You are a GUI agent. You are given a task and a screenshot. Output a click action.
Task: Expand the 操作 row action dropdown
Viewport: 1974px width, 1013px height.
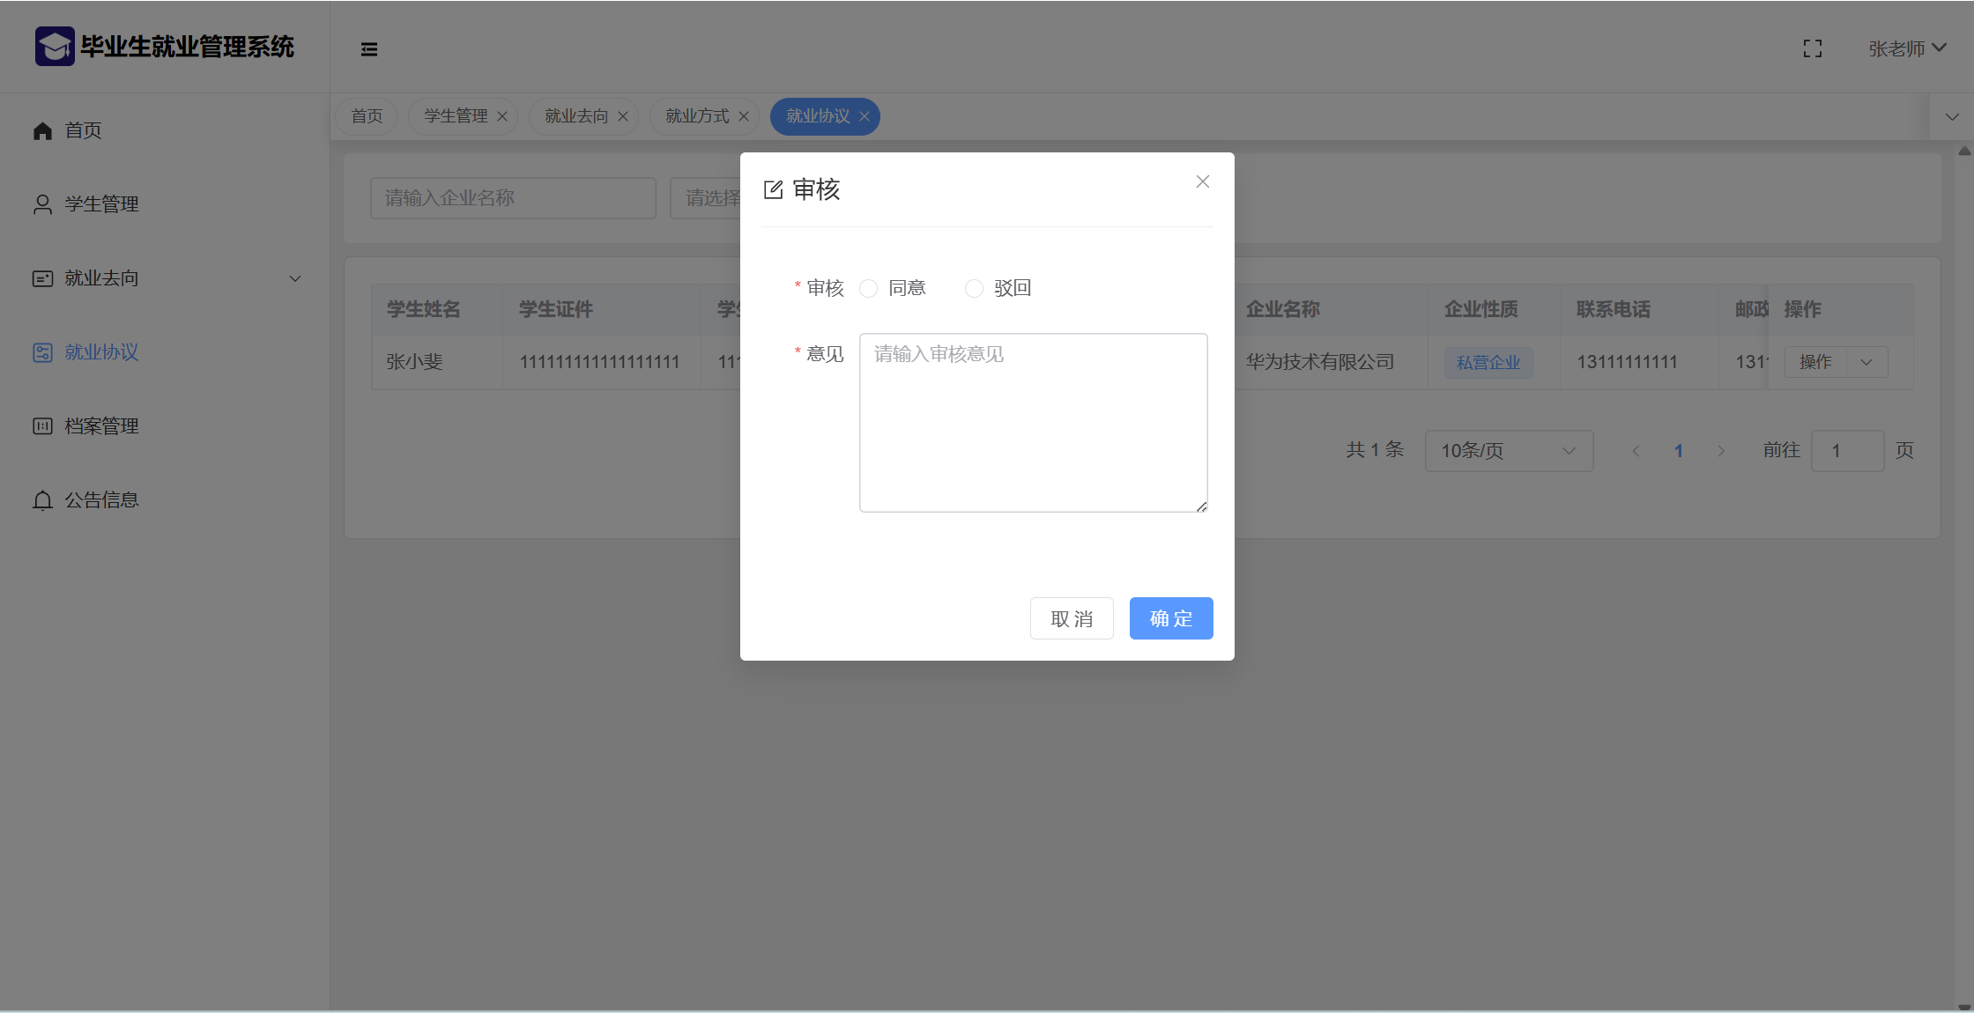click(1866, 362)
